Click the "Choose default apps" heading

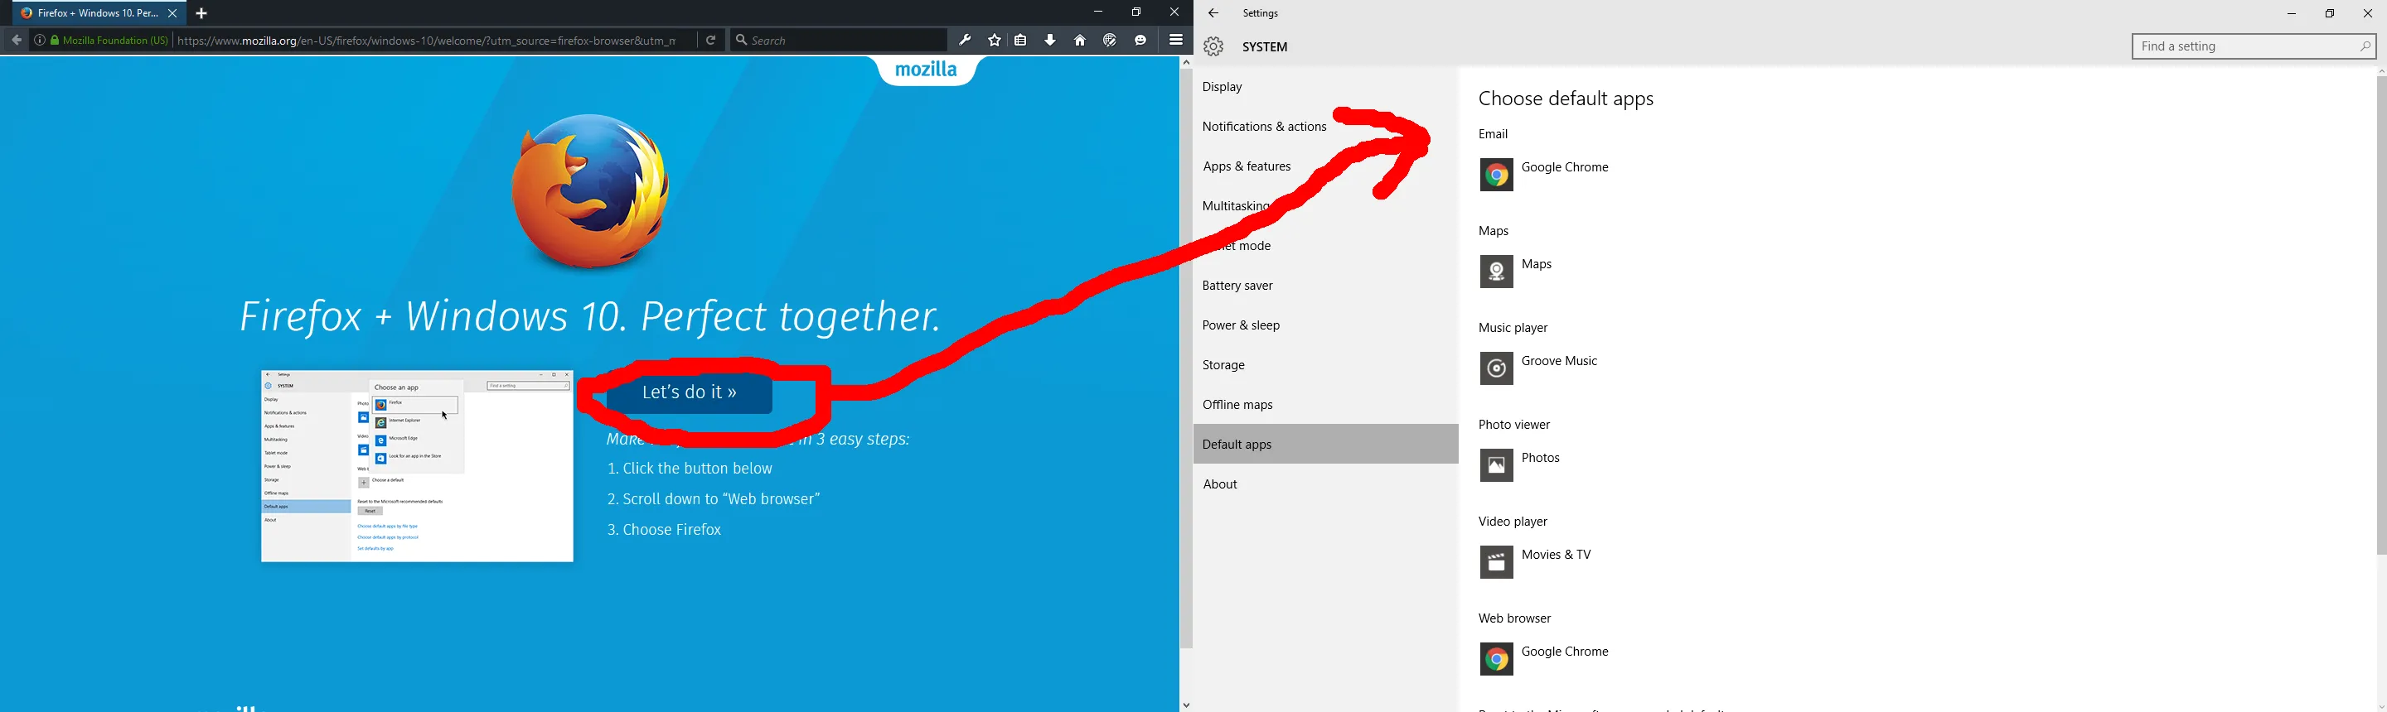click(1566, 99)
